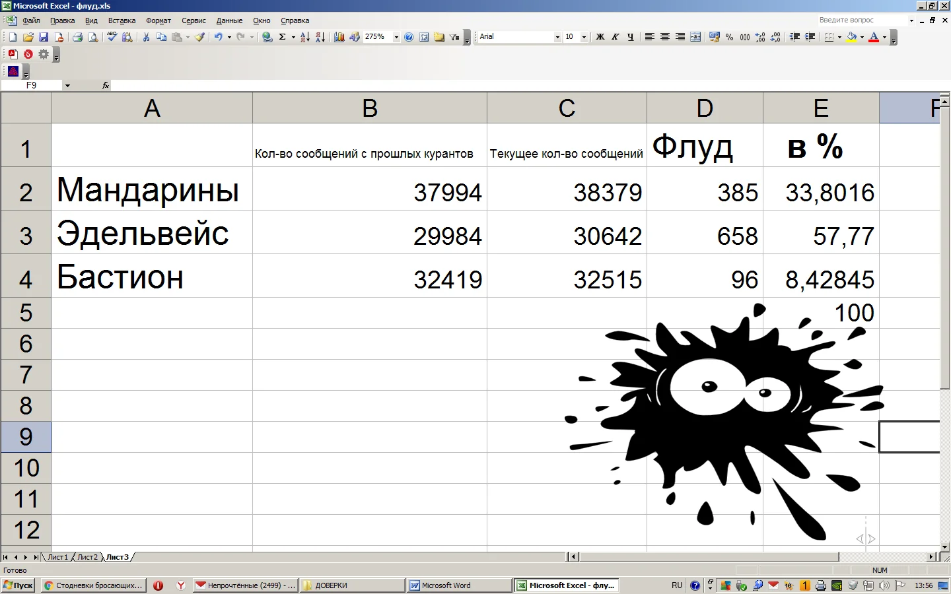Apply percent style with % icon
The width and height of the screenshot is (951, 594).
(729, 38)
